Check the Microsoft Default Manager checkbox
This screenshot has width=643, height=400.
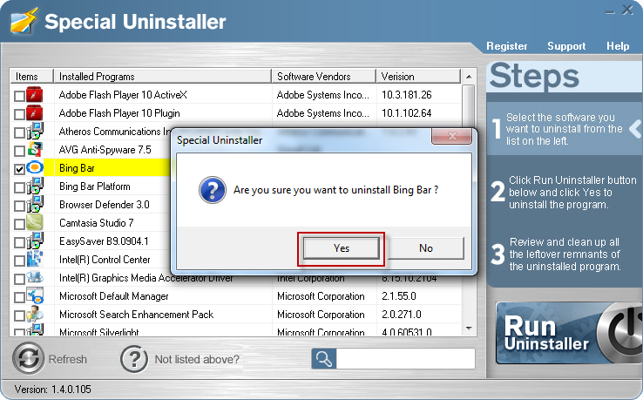coord(19,297)
